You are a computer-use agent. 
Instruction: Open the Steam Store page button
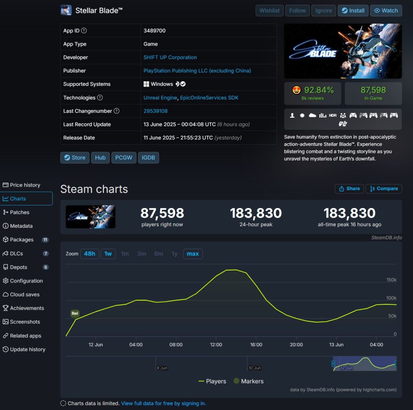[x=75, y=158]
